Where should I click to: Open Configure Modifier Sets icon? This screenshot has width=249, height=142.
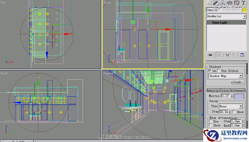(242, 55)
